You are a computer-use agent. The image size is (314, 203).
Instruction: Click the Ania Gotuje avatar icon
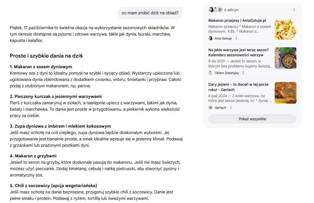210,38
